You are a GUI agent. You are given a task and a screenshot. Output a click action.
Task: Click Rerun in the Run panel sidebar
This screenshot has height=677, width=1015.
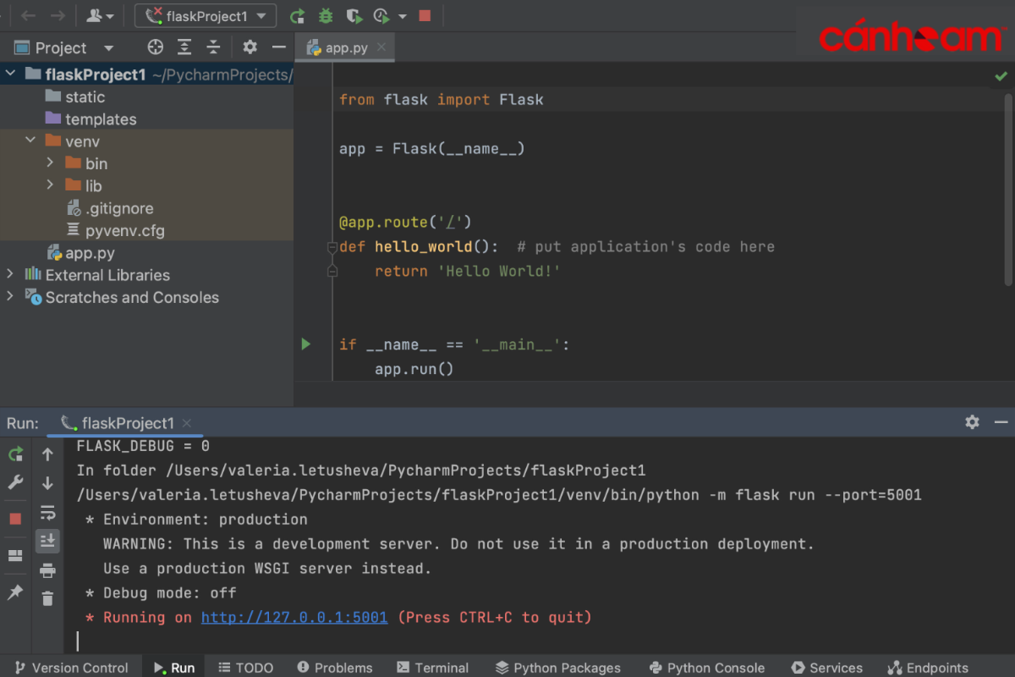coord(15,454)
